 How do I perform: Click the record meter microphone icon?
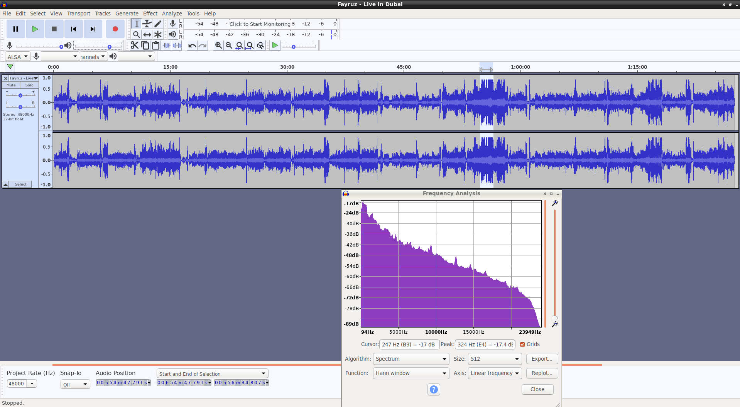(172, 24)
